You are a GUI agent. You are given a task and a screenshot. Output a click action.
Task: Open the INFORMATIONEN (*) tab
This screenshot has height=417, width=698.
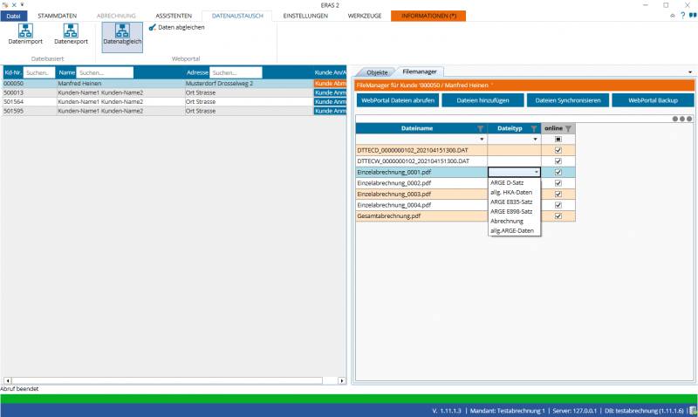(428, 16)
